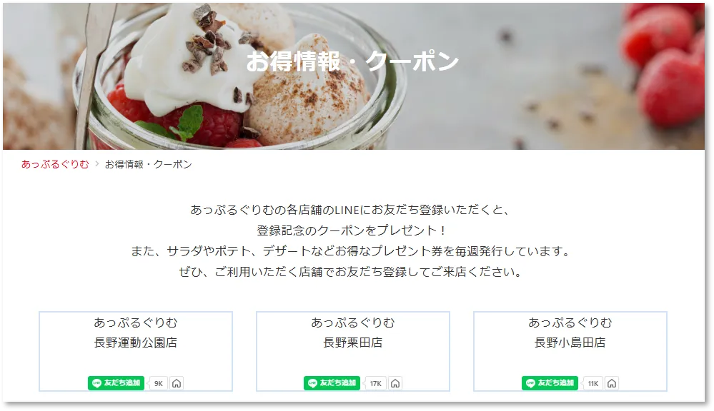Click the 長野小島田店 store name
The width and height of the screenshot is (714, 411).
point(570,342)
